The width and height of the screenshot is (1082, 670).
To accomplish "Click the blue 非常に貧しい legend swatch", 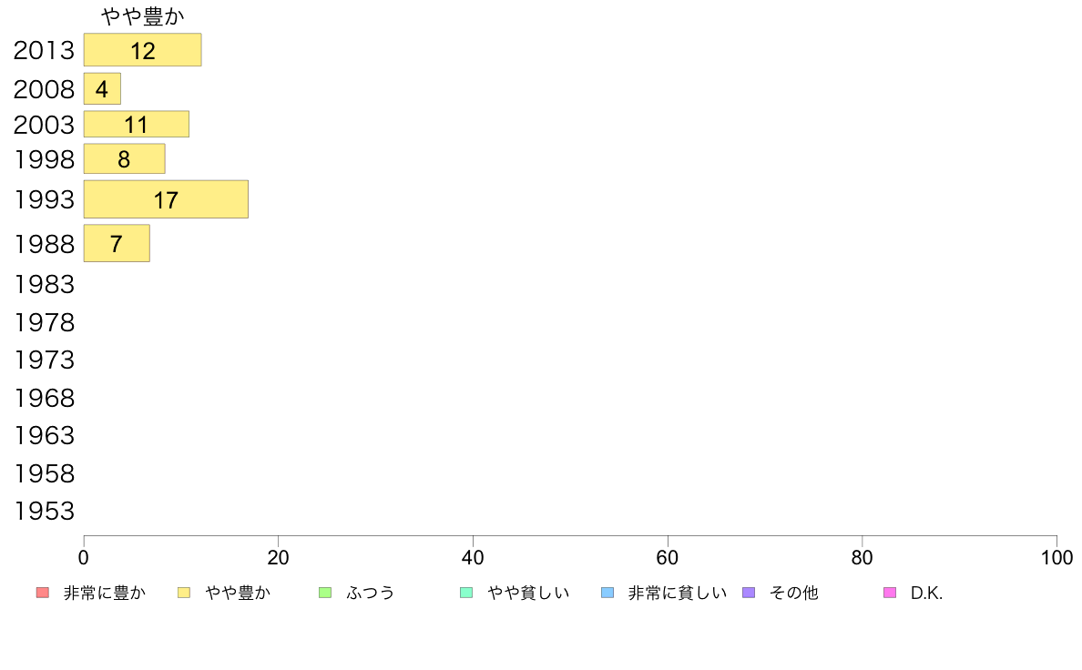I will tap(607, 593).
